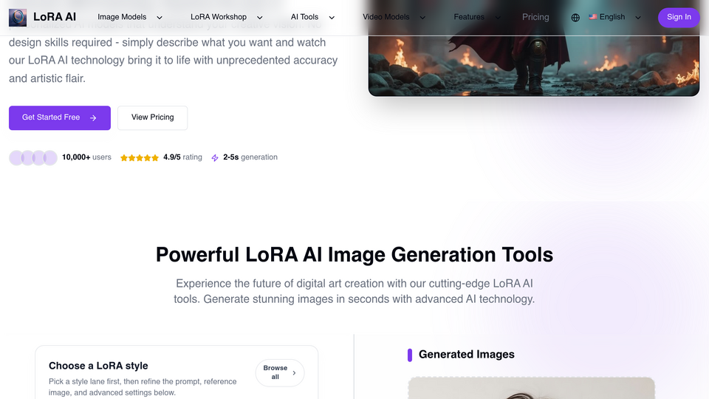Click the purple lightning bolt icon
This screenshot has height=399, width=709.
coord(215,157)
